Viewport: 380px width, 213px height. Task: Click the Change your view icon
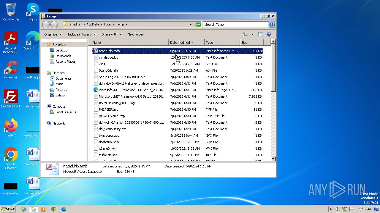[x=246, y=34]
